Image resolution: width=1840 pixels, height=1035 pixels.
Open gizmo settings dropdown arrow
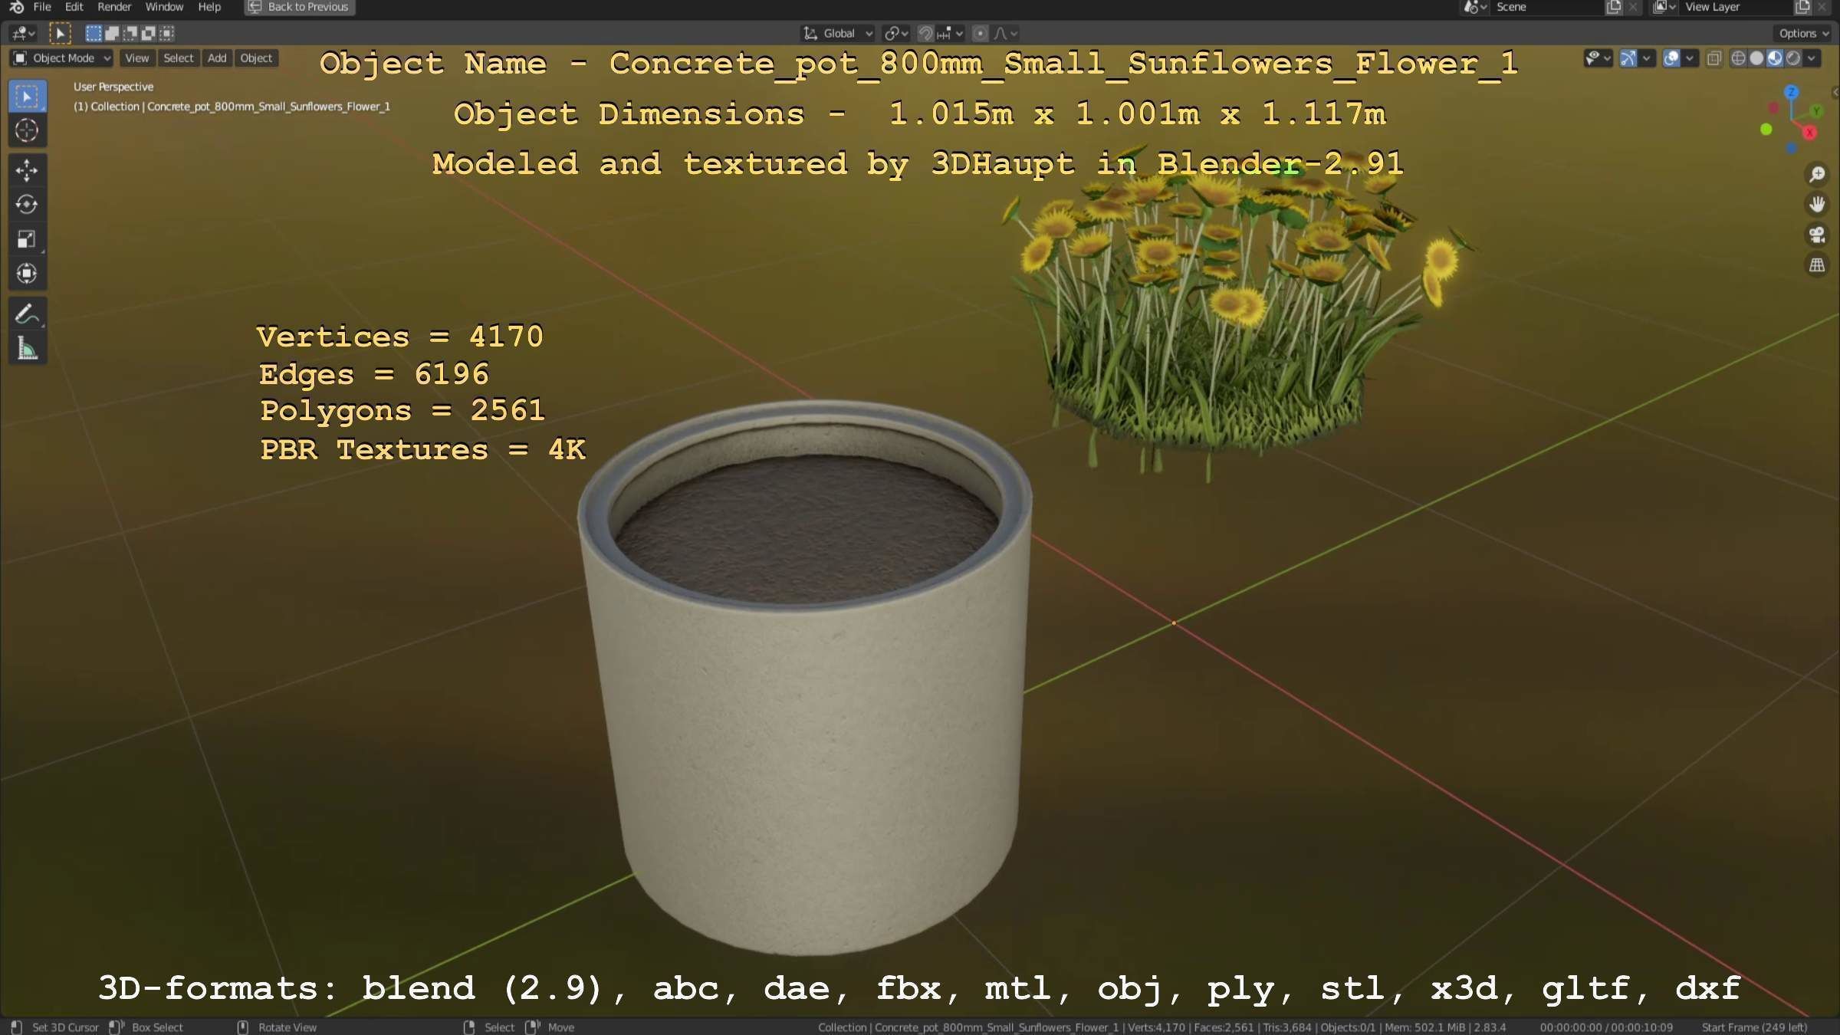tap(1646, 58)
